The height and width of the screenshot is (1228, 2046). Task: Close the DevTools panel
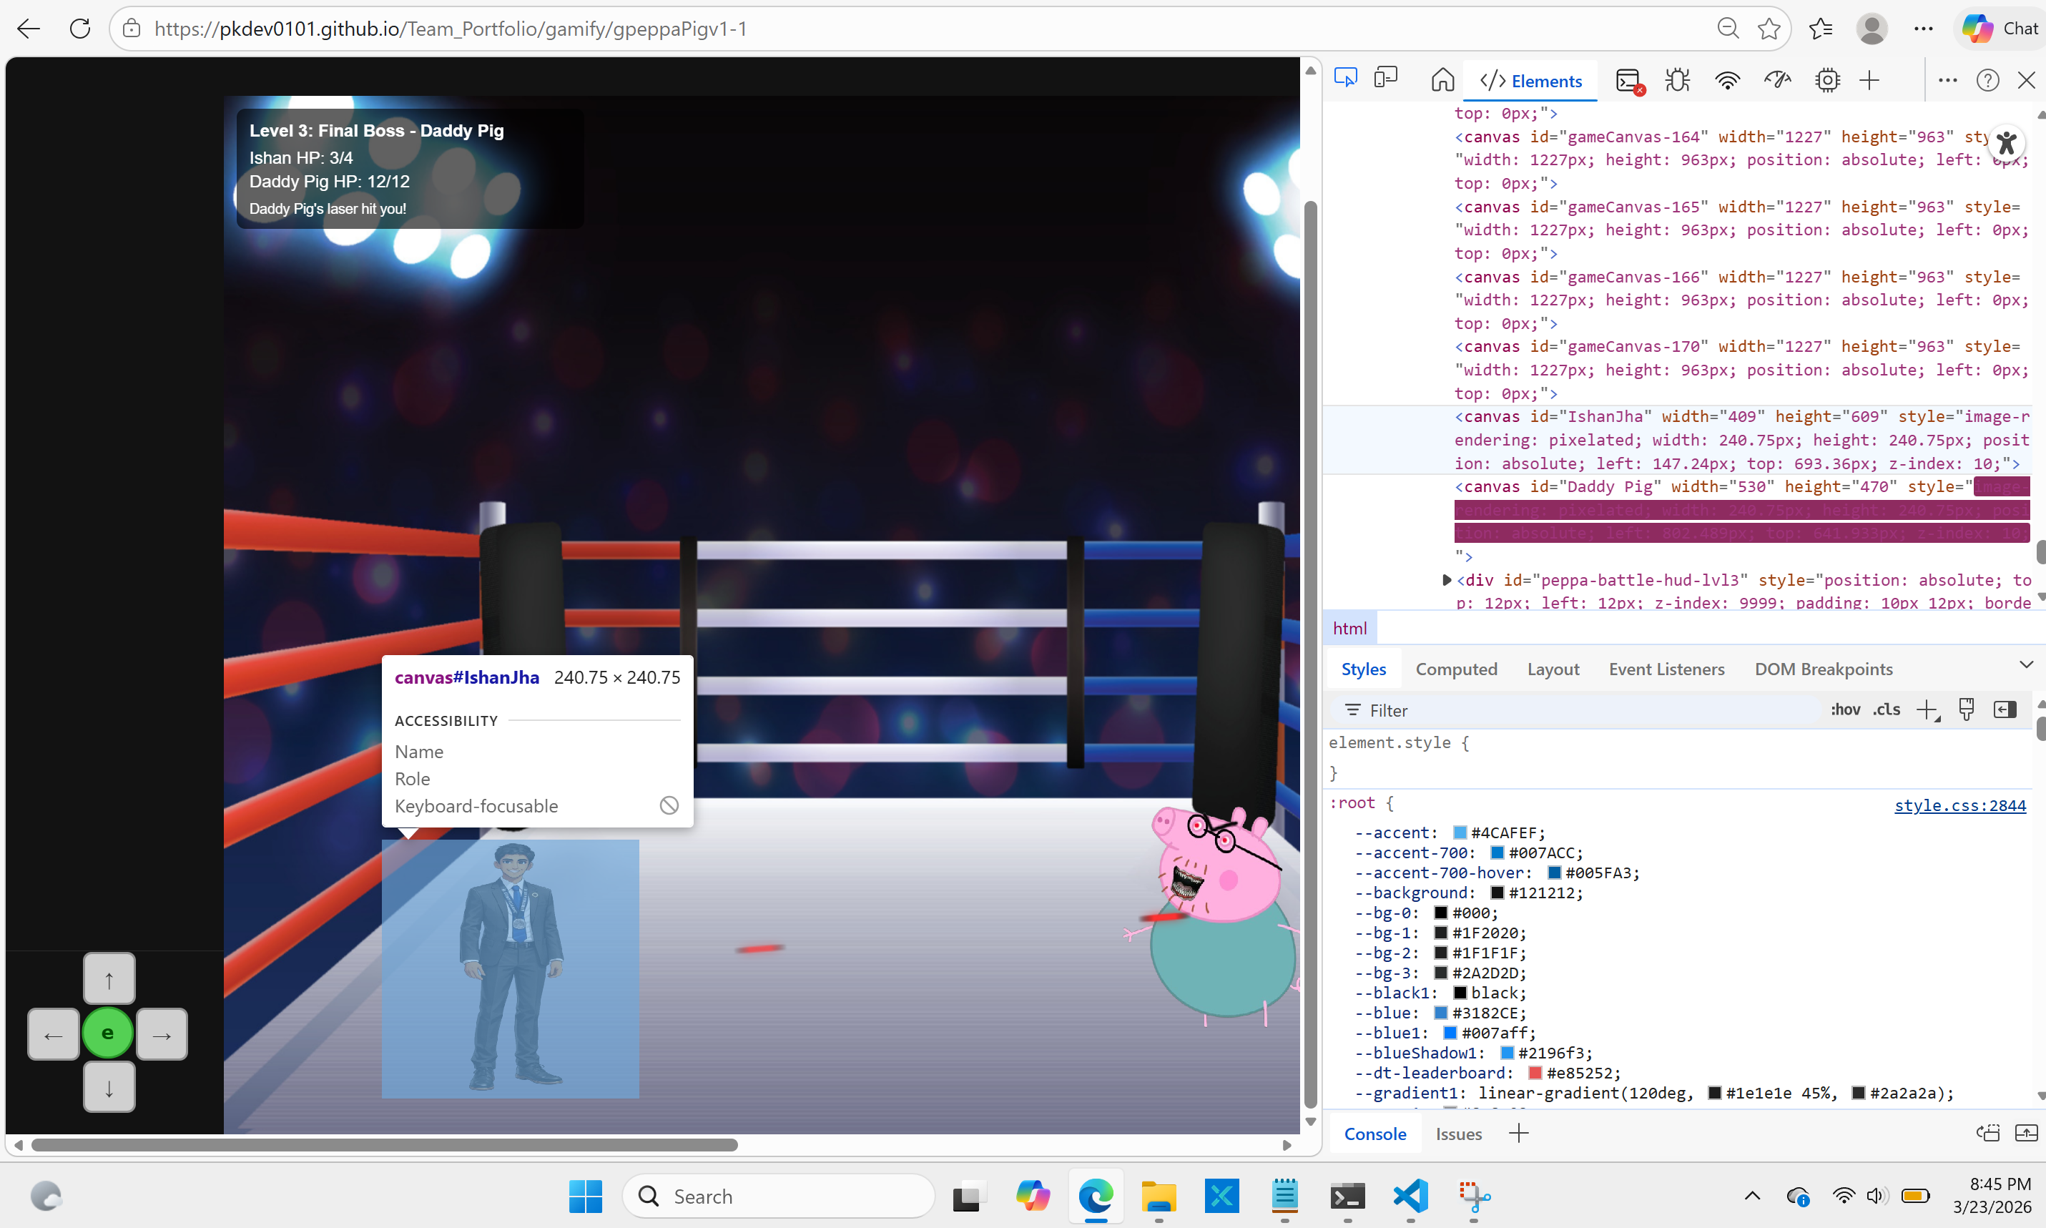(x=2026, y=79)
